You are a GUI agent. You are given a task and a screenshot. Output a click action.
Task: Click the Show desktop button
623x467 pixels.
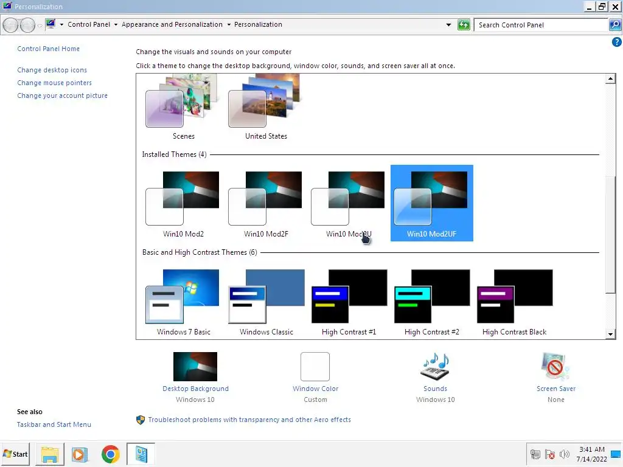[x=616, y=454]
